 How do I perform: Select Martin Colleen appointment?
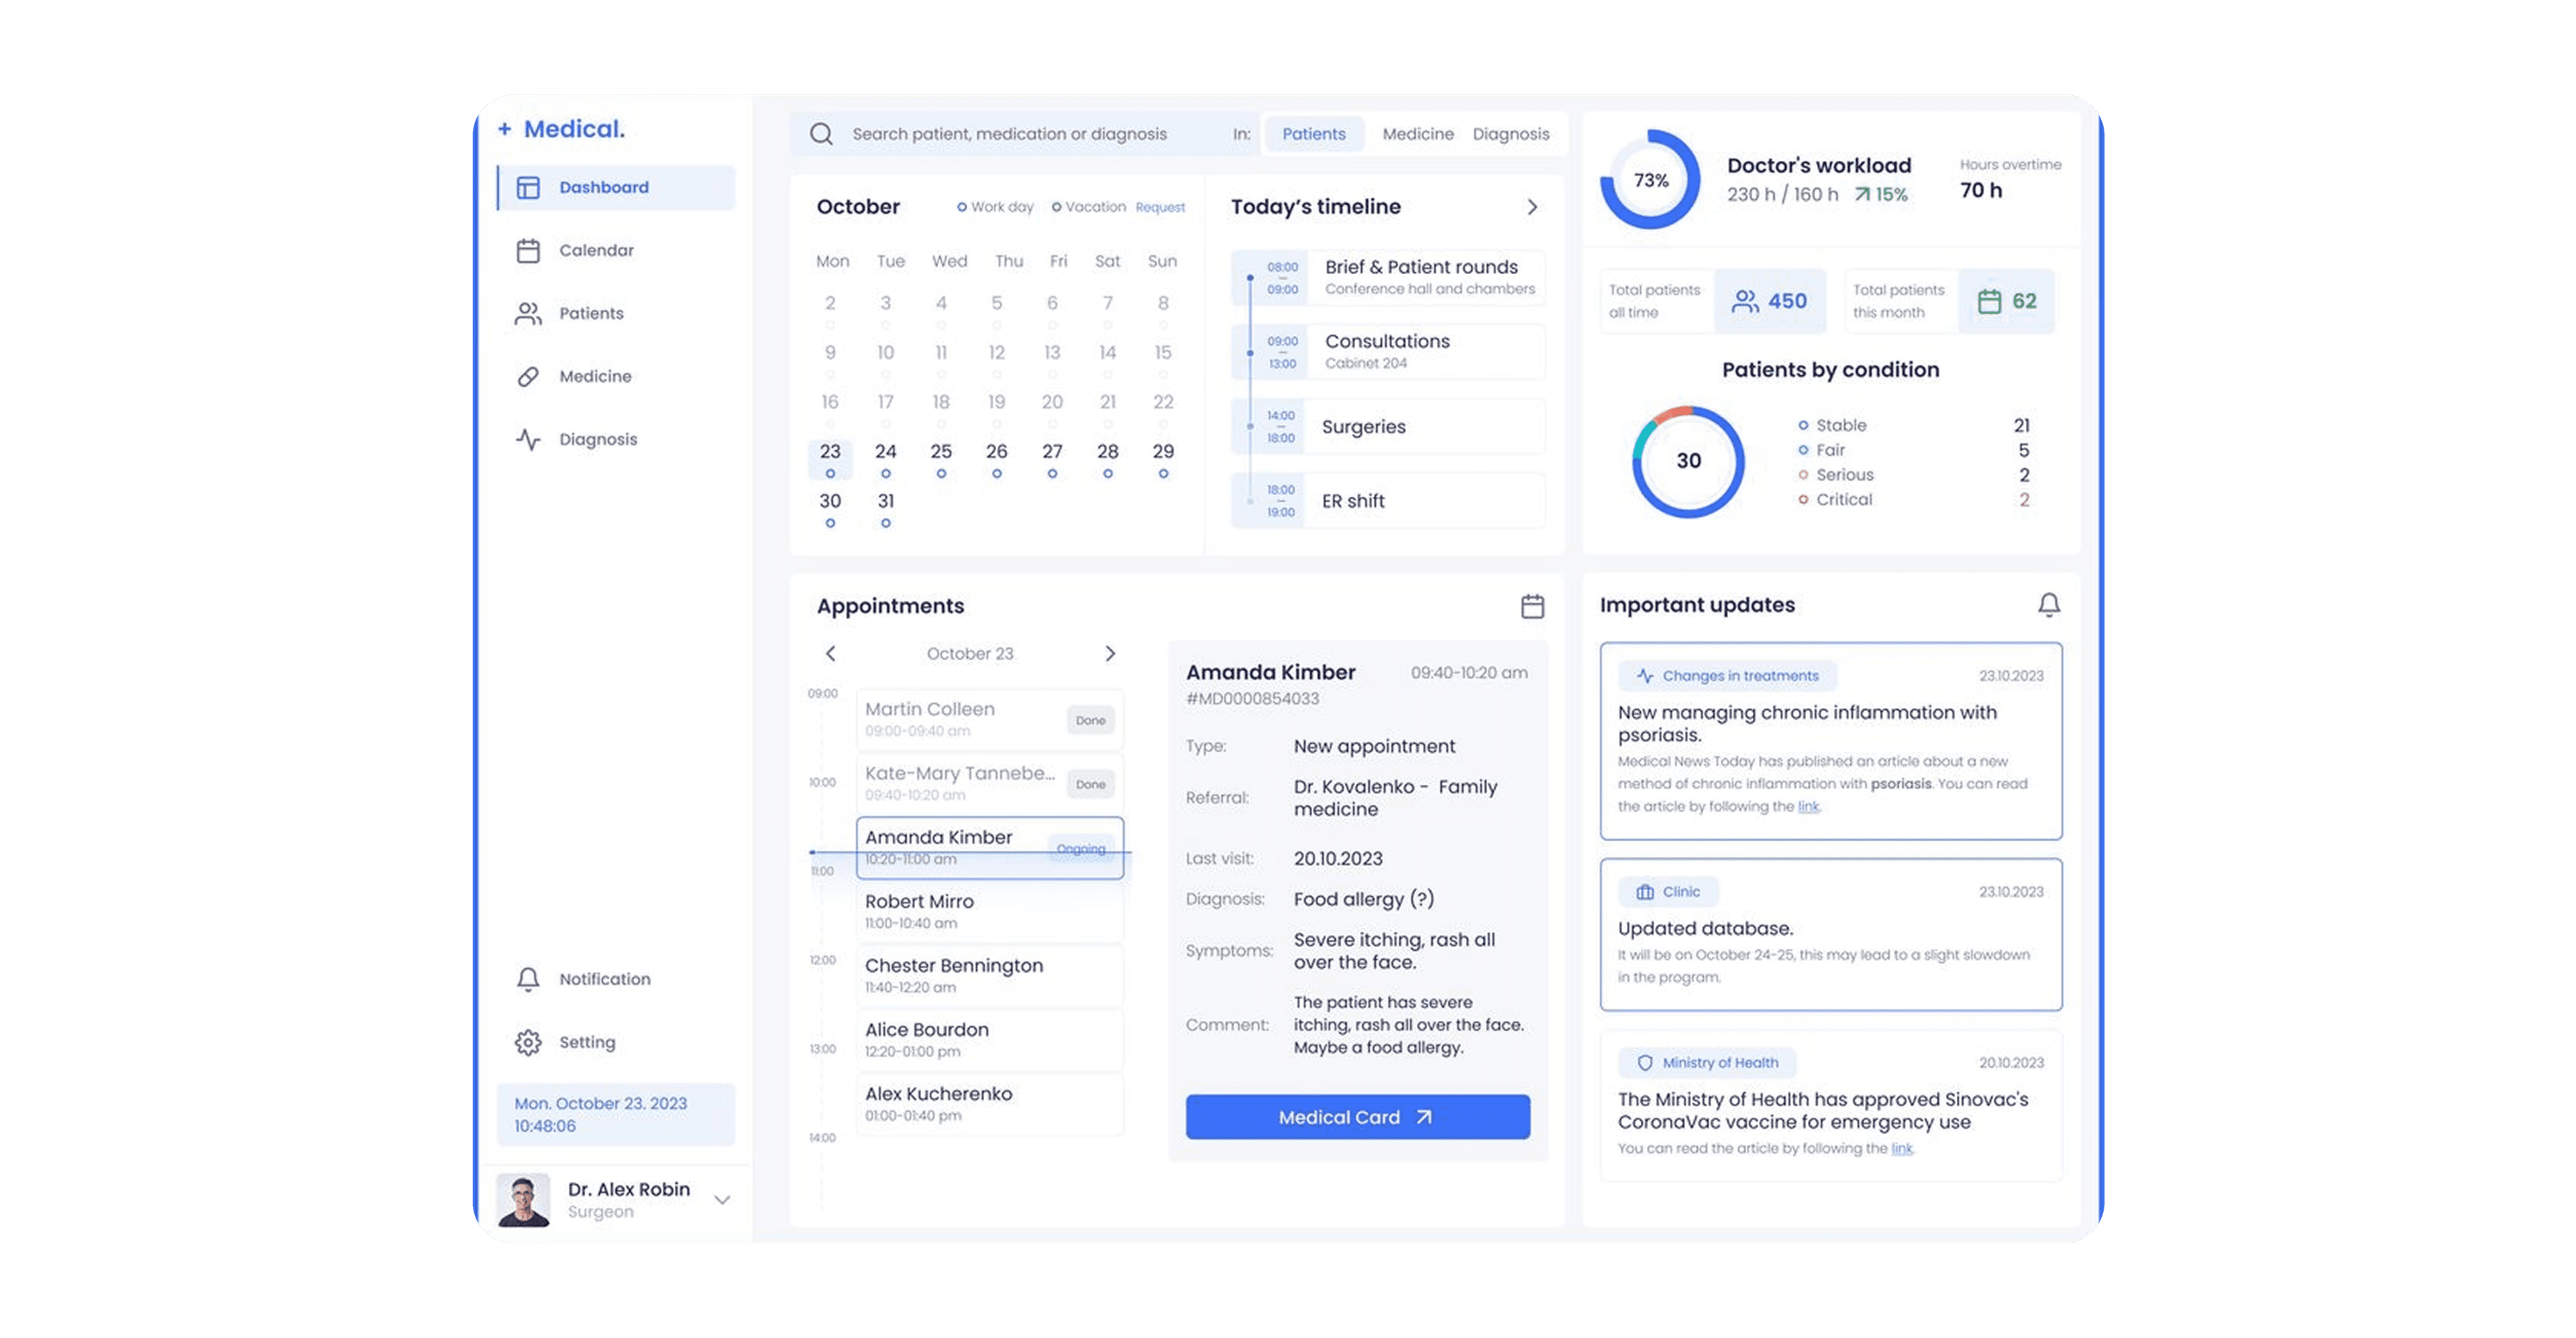pos(990,719)
